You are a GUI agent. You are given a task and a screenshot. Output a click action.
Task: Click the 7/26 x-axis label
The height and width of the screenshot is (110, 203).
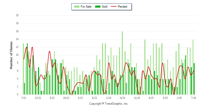pyautogui.click(x=193, y=98)
